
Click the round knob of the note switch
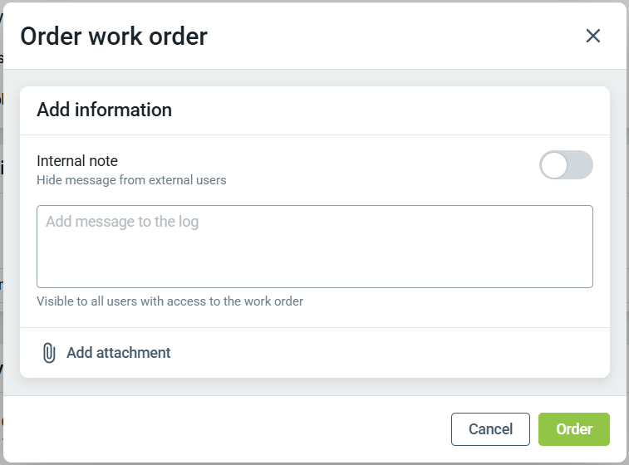point(554,165)
